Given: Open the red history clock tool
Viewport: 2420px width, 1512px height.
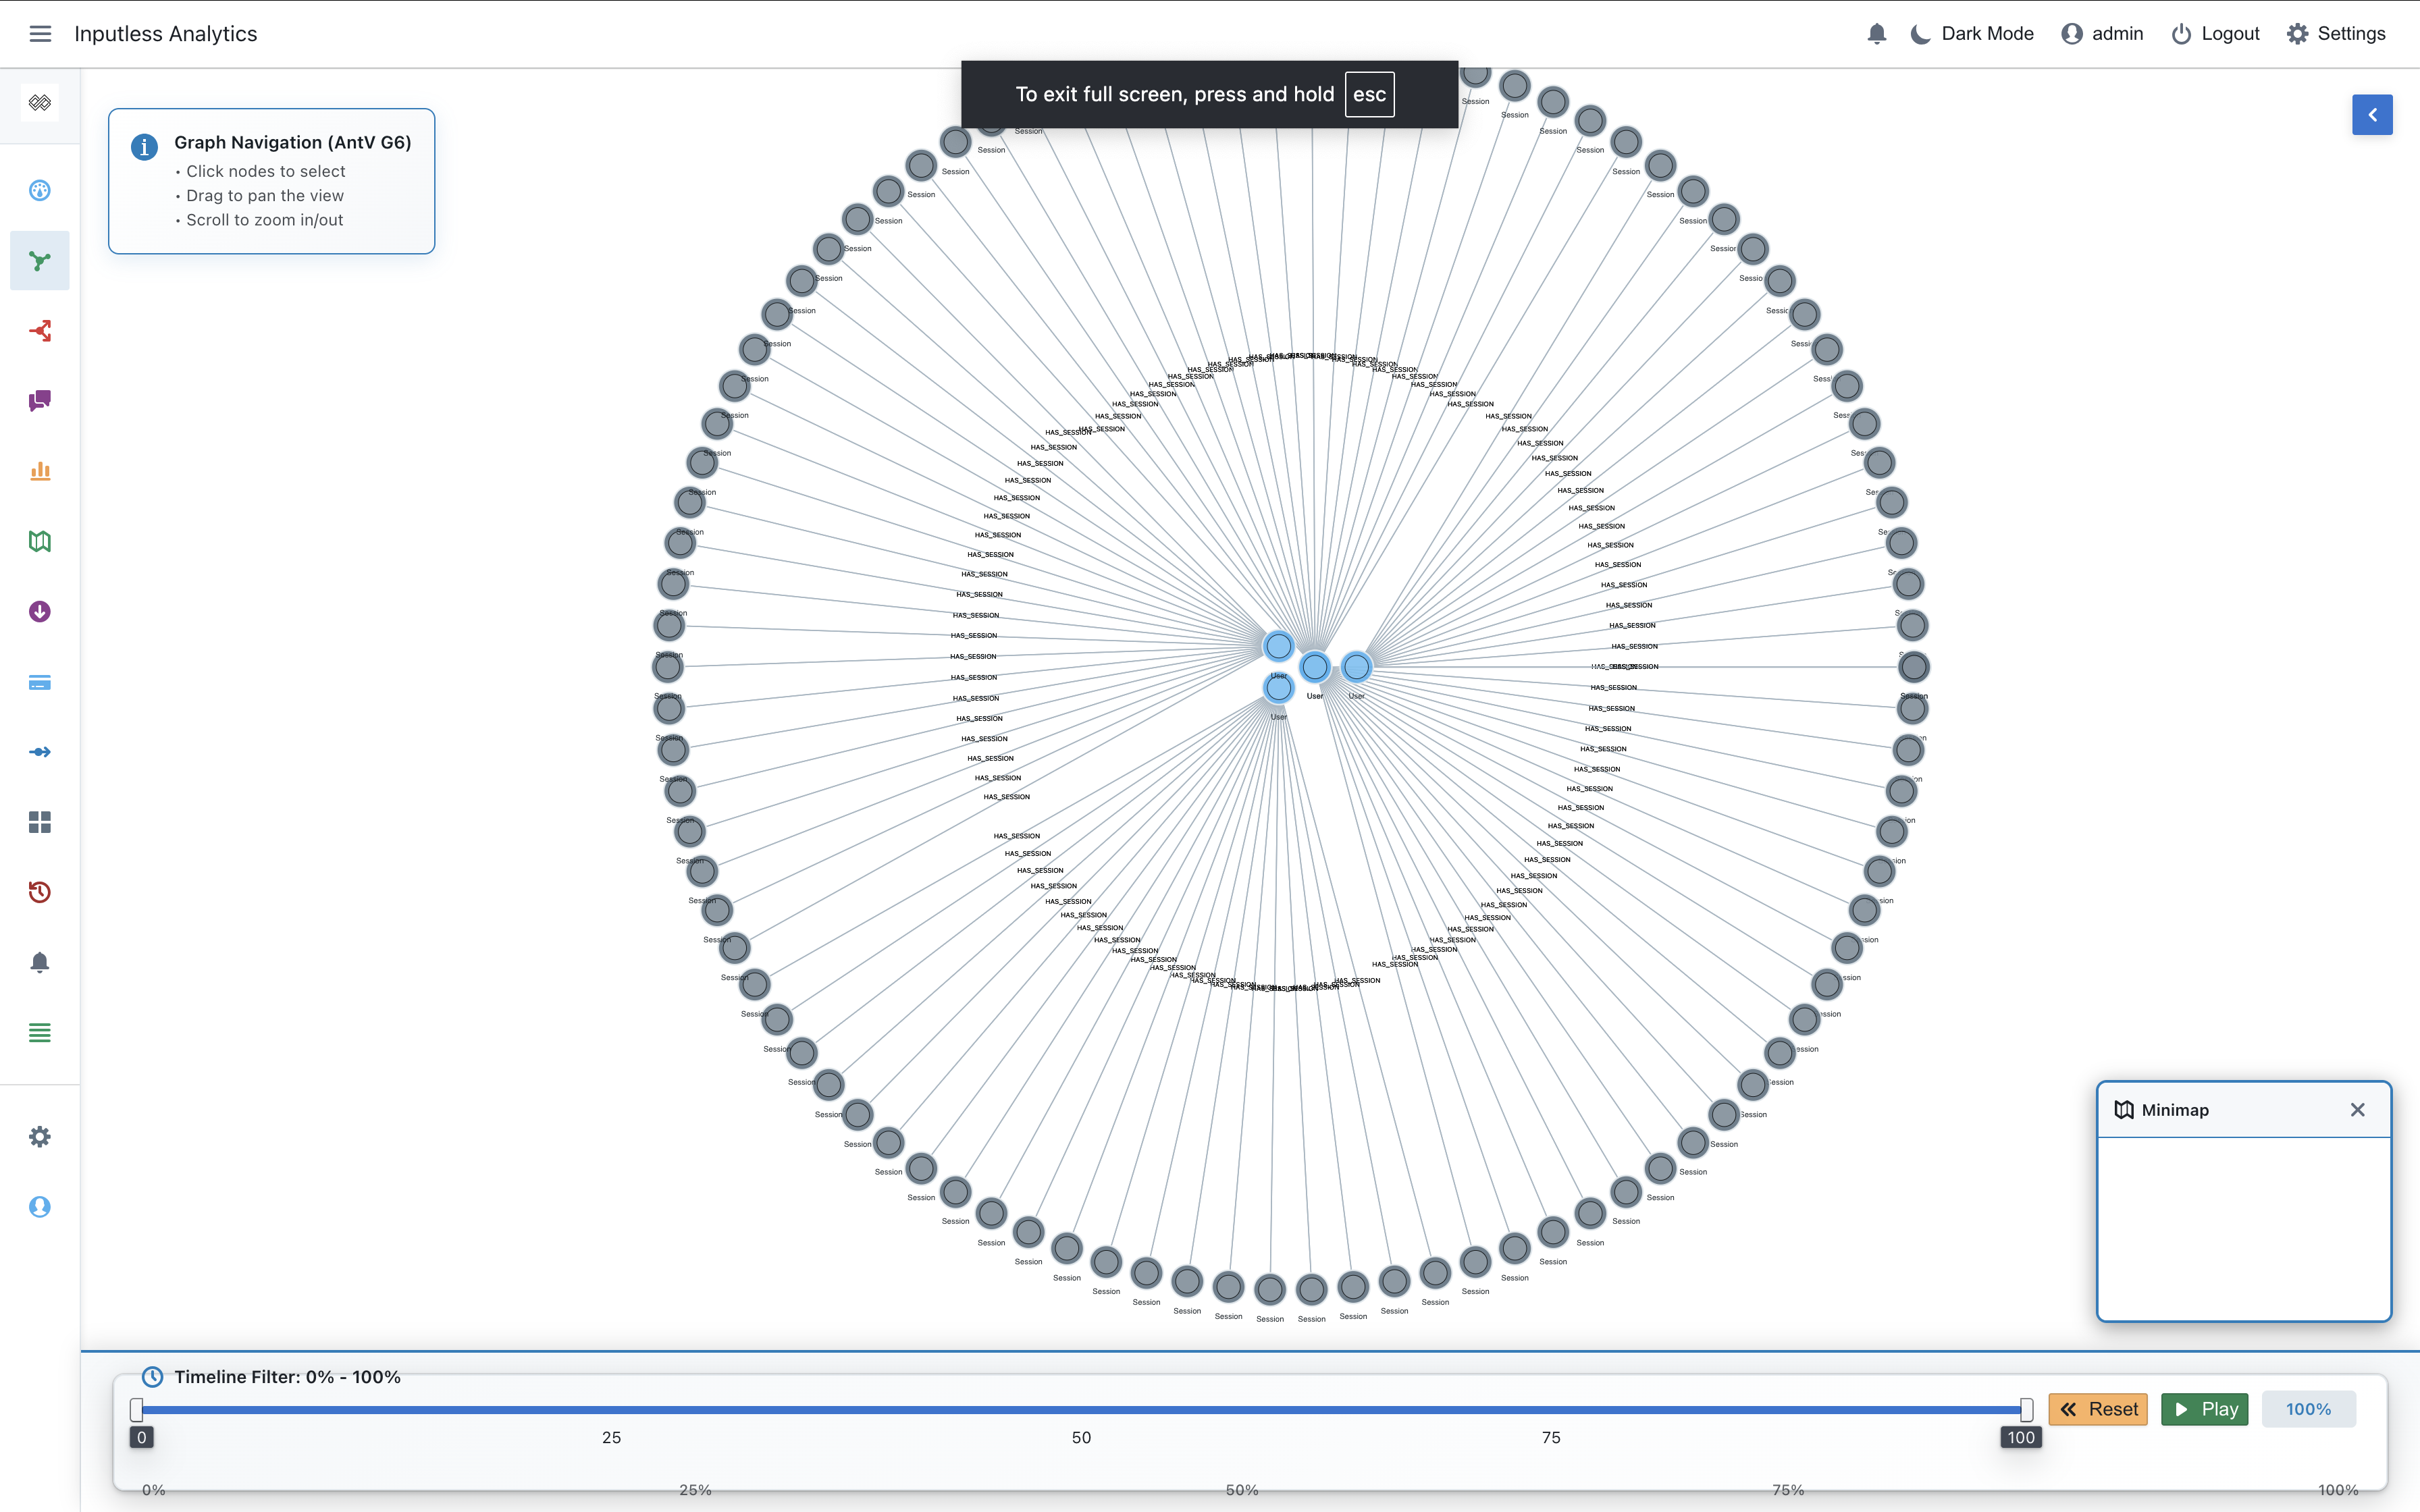Looking at the screenshot, I should [x=40, y=891].
